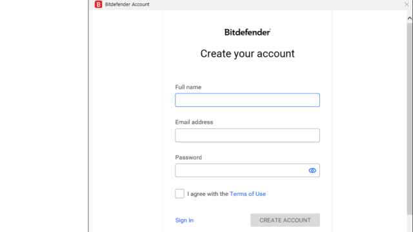Click the vertical scrollbar thumb
Viewport: 413px width, 232px height.
coord(409,119)
